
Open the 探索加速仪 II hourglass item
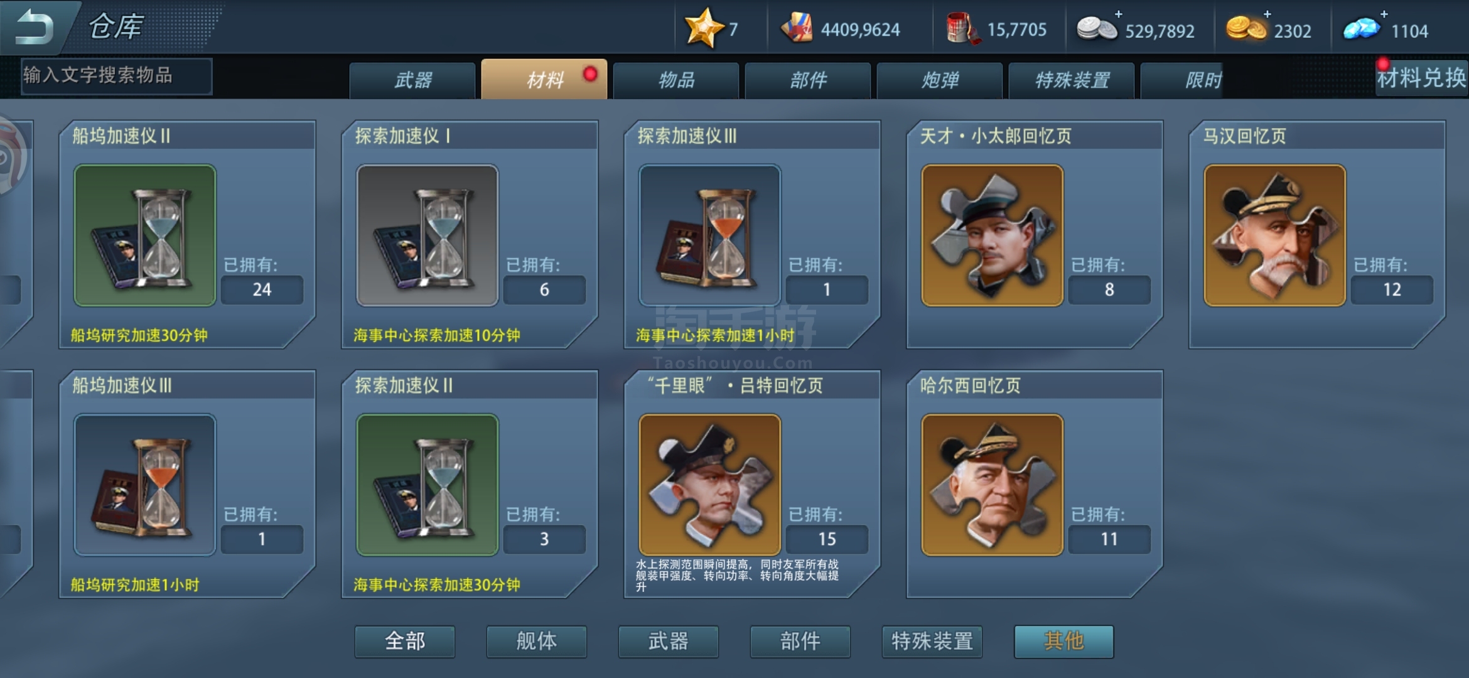tap(428, 485)
